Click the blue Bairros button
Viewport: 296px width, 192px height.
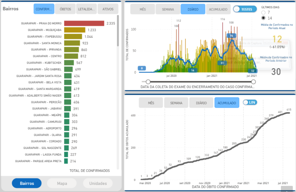(27, 183)
